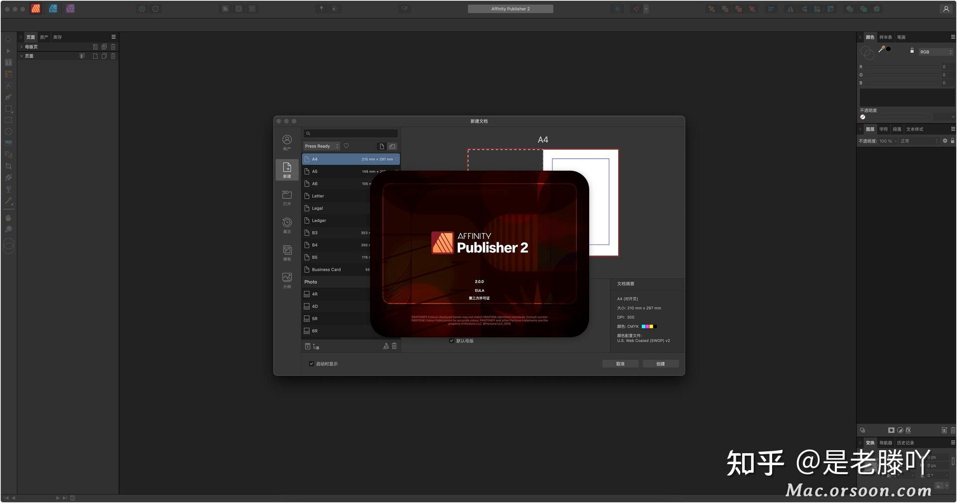The width and height of the screenshot is (957, 503).
Task: Select the Move tool at the toolbar top
Action: pos(8,38)
